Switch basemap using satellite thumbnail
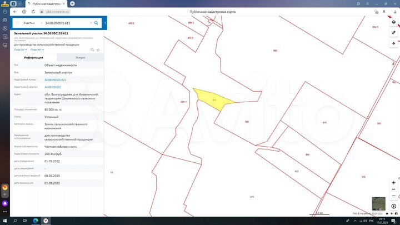 [378, 204]
